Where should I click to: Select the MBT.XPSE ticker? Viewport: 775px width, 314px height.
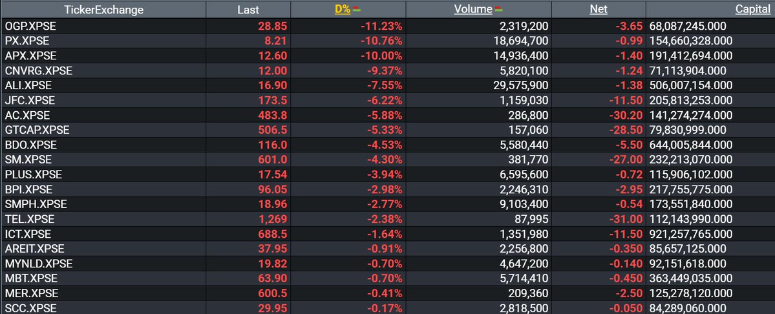(31, 278)
